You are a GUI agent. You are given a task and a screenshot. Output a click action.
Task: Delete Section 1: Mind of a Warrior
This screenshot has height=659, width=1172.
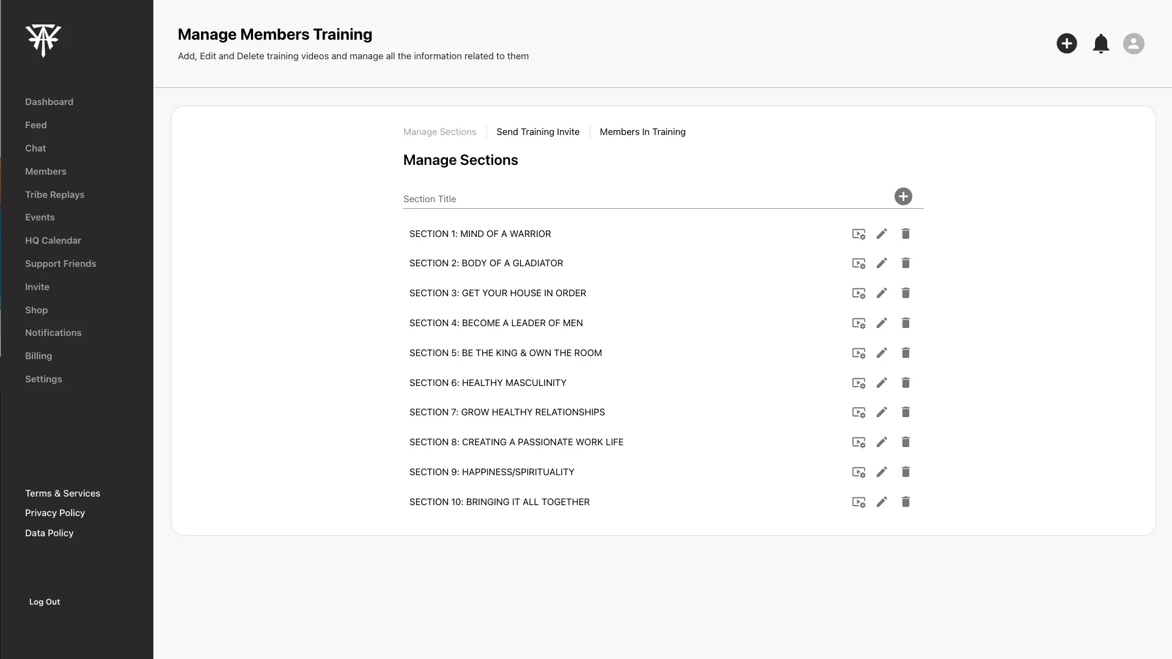coord(906,234)
